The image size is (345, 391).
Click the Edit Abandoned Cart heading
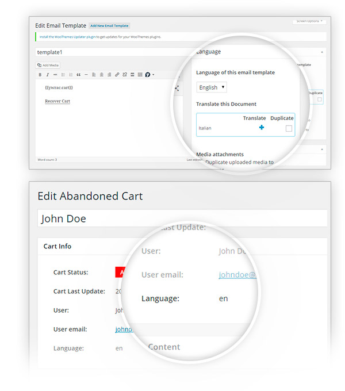click(x=90, y=196)
